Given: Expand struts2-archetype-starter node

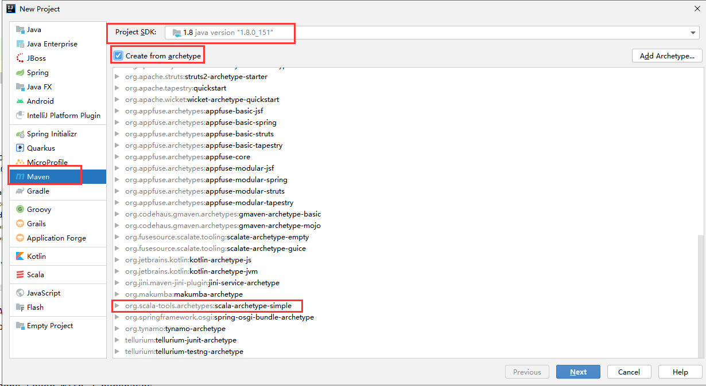Looking at the screenshot, I should [117, 77].
